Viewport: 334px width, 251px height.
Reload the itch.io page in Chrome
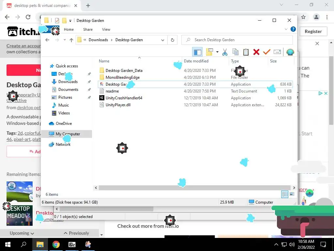[28, 17]
